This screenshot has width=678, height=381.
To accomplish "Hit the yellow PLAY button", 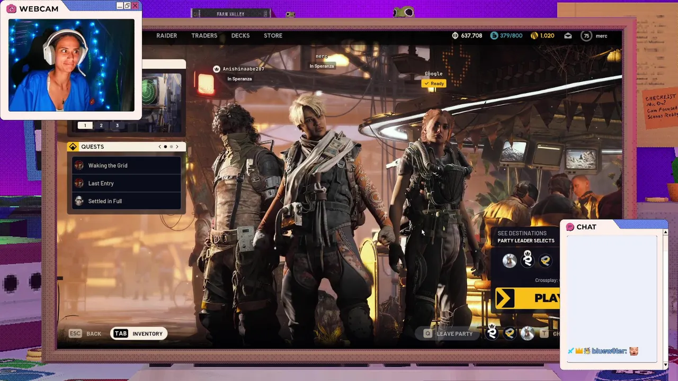I will point(528,298).
